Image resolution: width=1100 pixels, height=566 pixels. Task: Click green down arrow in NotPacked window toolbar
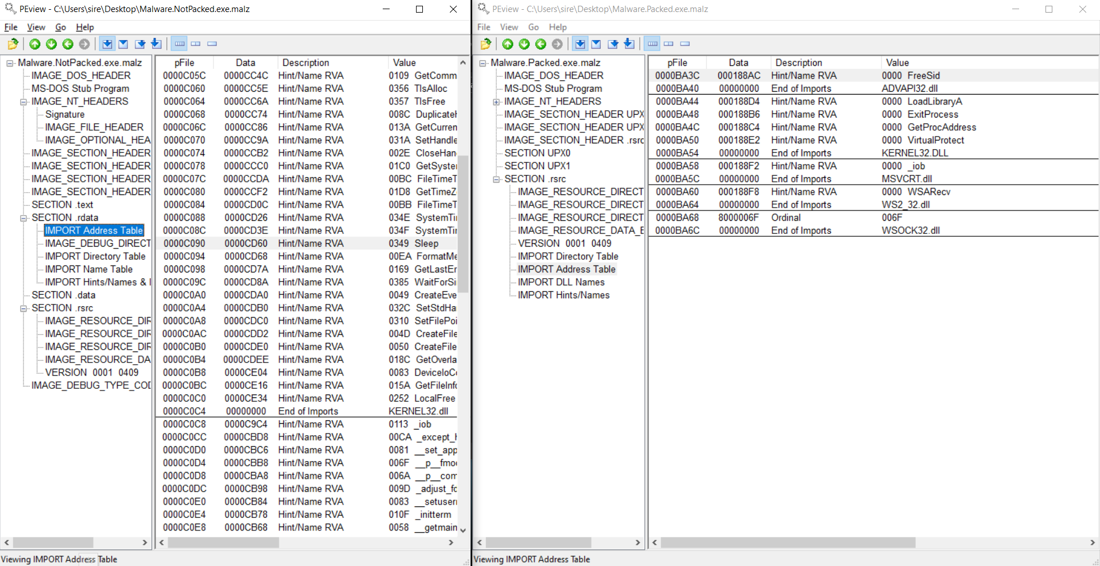point(52,44)
